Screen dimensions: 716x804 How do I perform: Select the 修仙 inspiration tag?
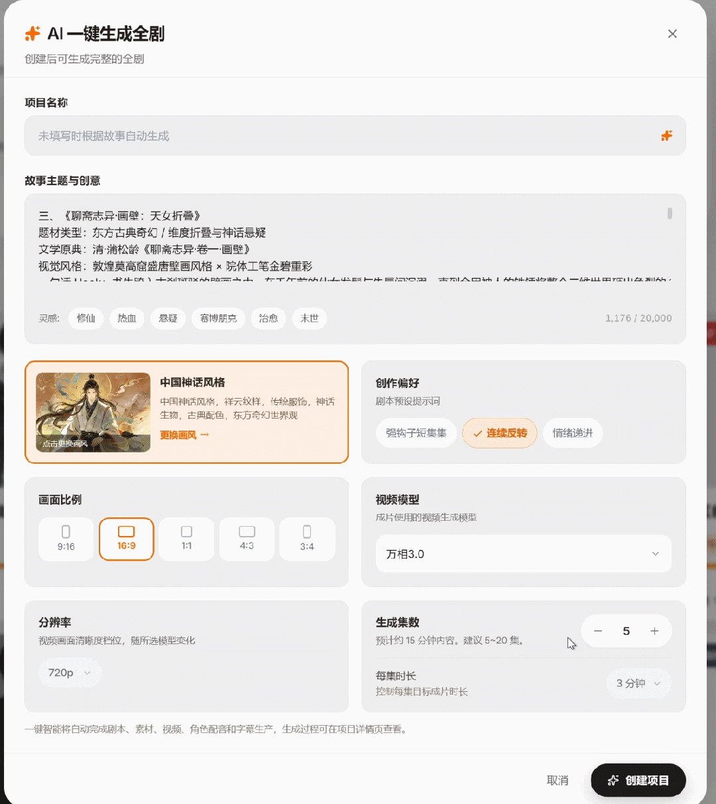[x=86, y=318]
